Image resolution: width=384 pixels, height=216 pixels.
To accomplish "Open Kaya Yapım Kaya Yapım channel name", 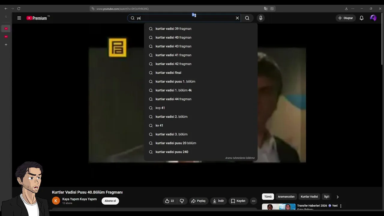I will [x=79, y=199].
